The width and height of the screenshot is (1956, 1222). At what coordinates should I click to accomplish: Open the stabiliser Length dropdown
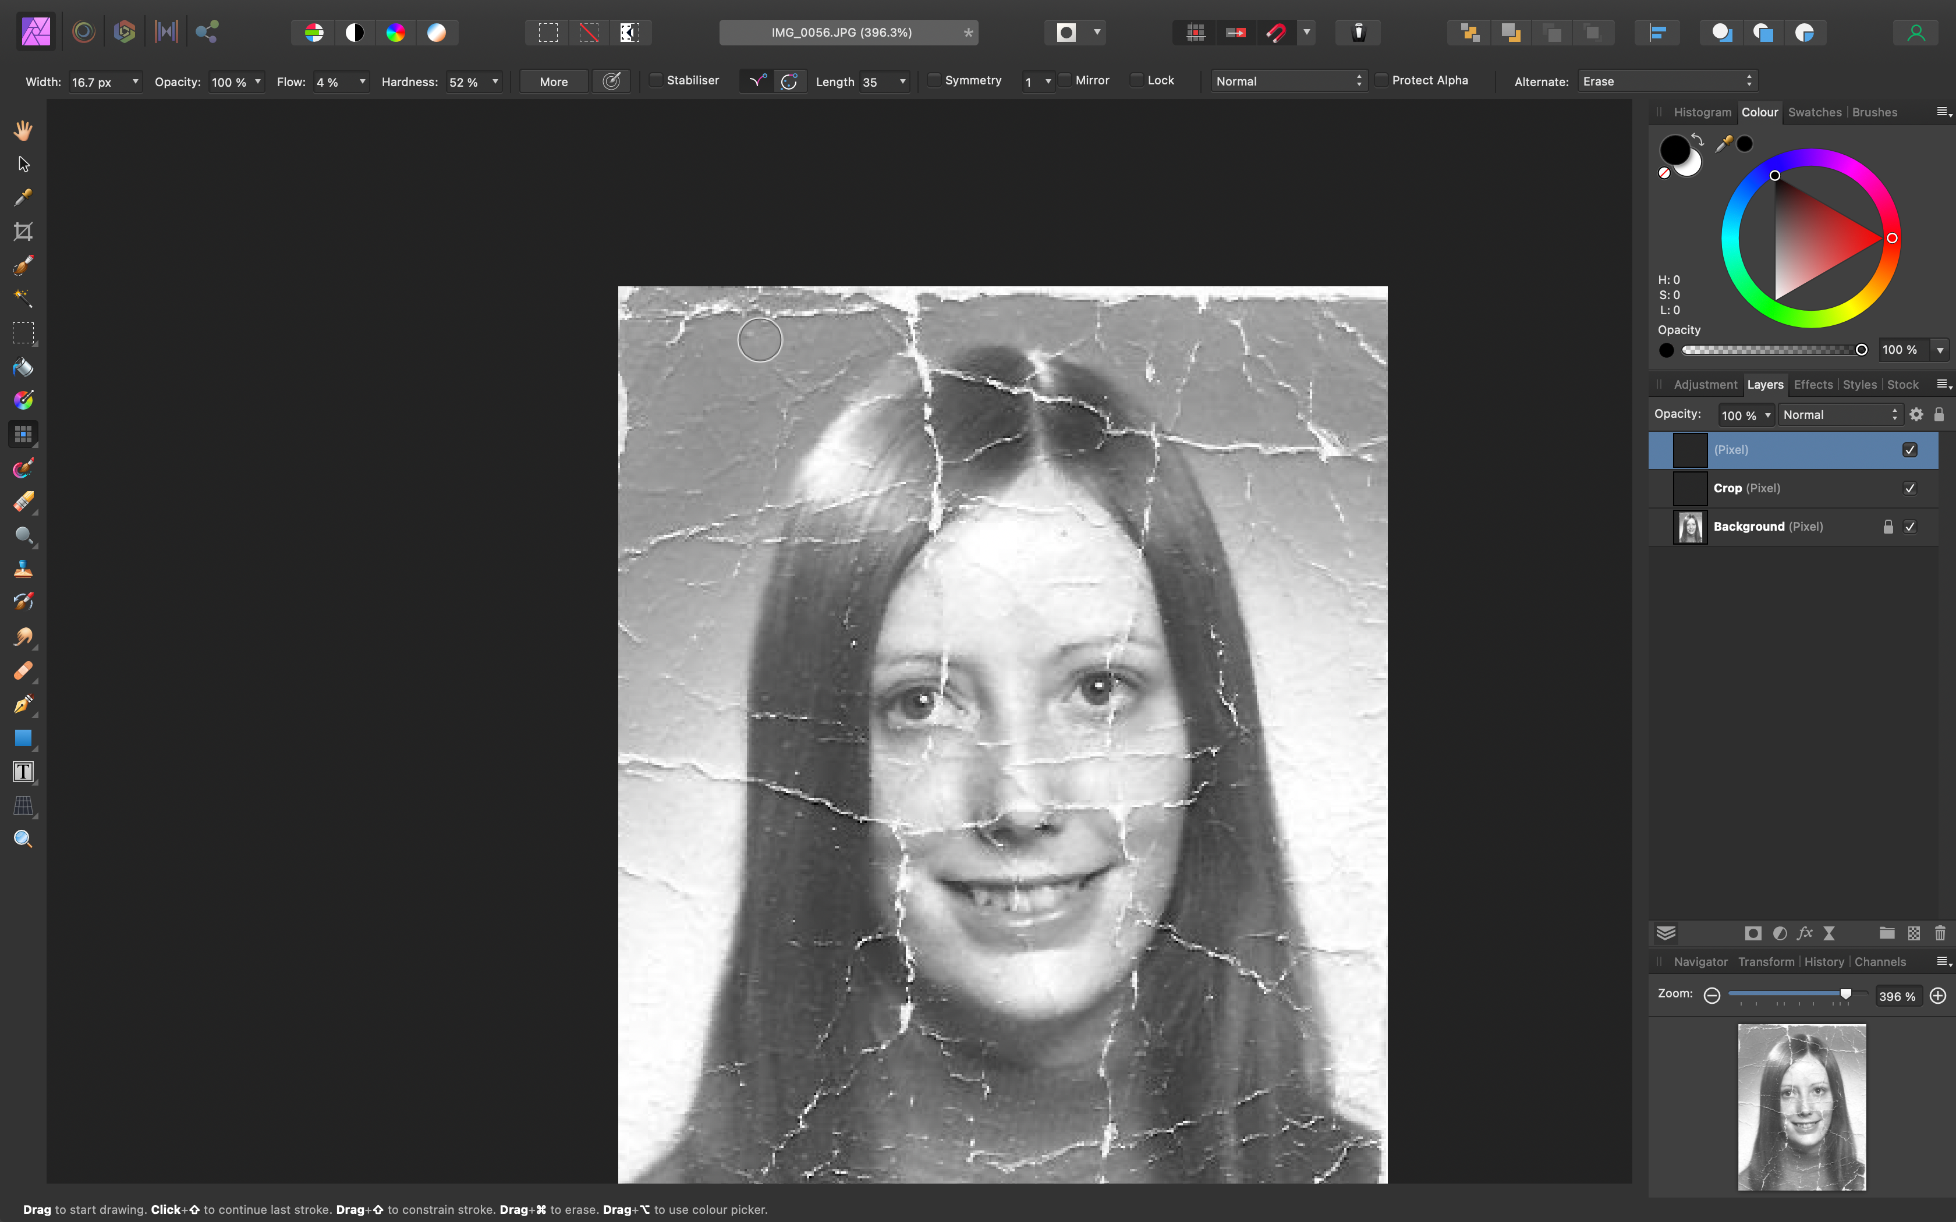point(903,81)
